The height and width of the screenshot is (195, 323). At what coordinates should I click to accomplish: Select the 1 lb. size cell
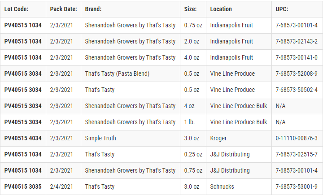(x=189, y=122)
